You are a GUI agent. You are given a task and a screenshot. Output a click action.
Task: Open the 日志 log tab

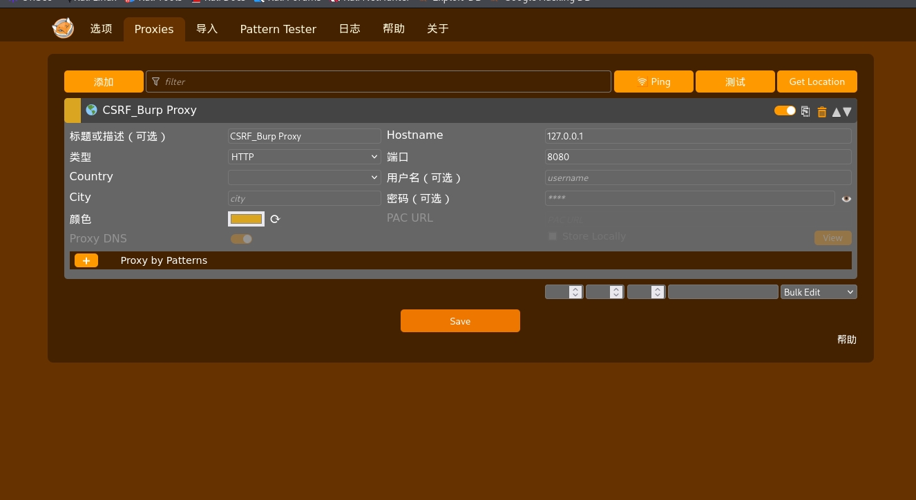coord(350,29)
